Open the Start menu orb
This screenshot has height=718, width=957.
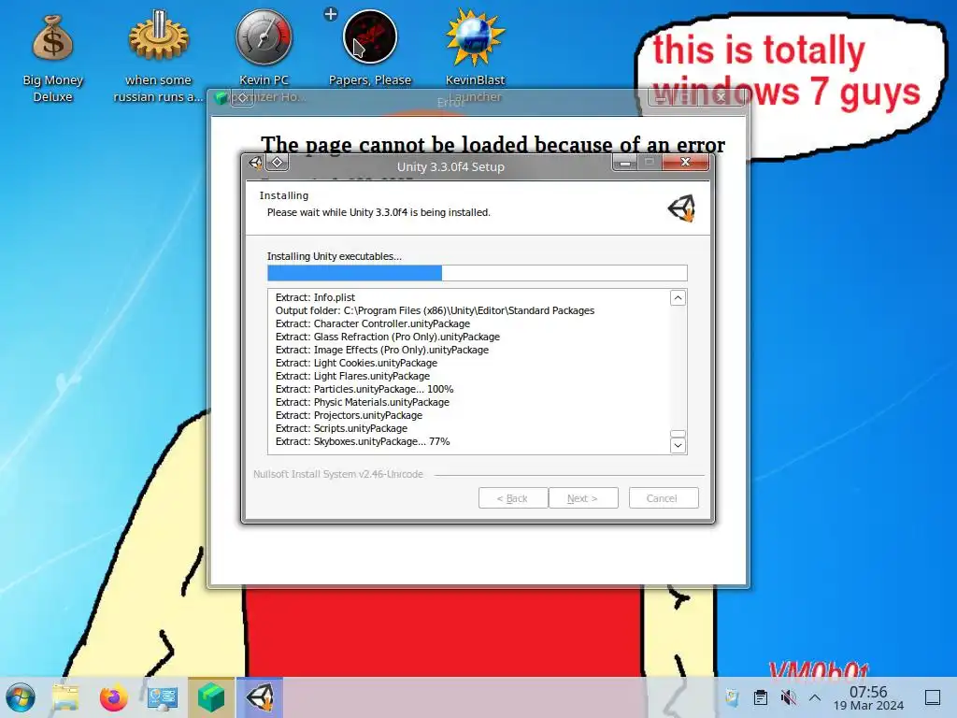[21, 697]
